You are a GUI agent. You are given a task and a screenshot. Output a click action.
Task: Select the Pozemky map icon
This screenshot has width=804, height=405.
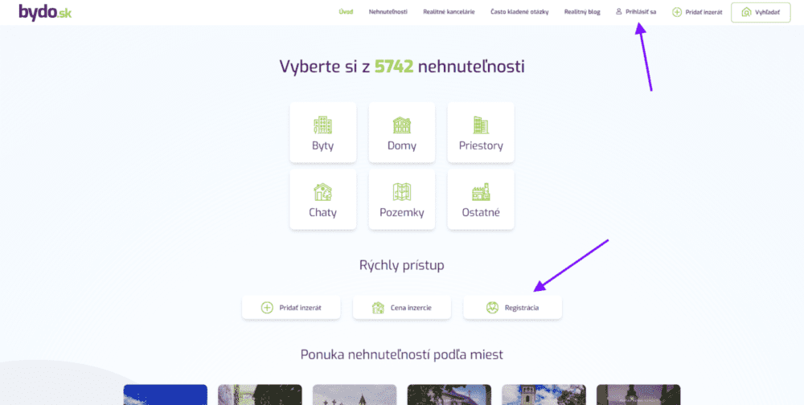click(x=401, y=192)
